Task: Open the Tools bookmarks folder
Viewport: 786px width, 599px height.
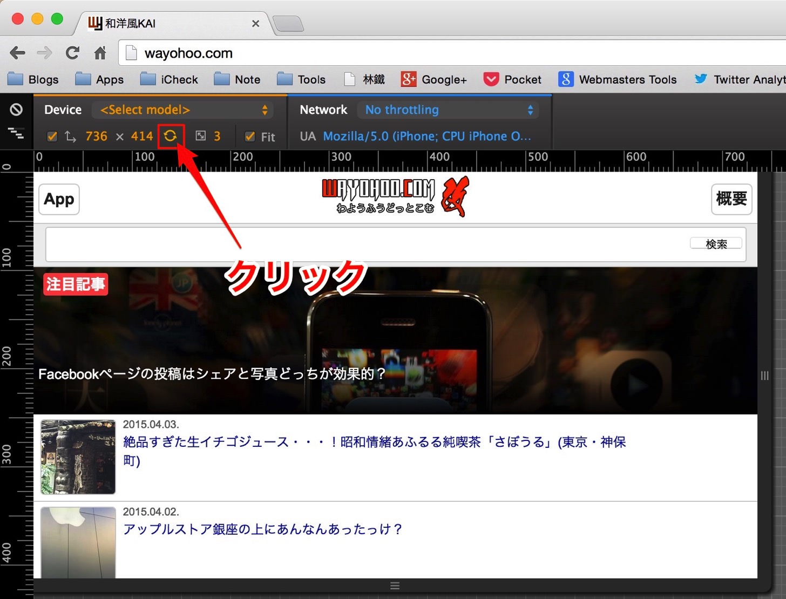Action: tap(301, 79)
